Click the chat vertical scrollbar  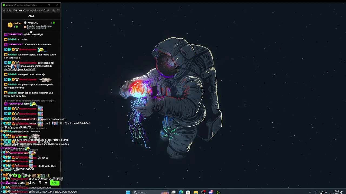coord(60,166)
